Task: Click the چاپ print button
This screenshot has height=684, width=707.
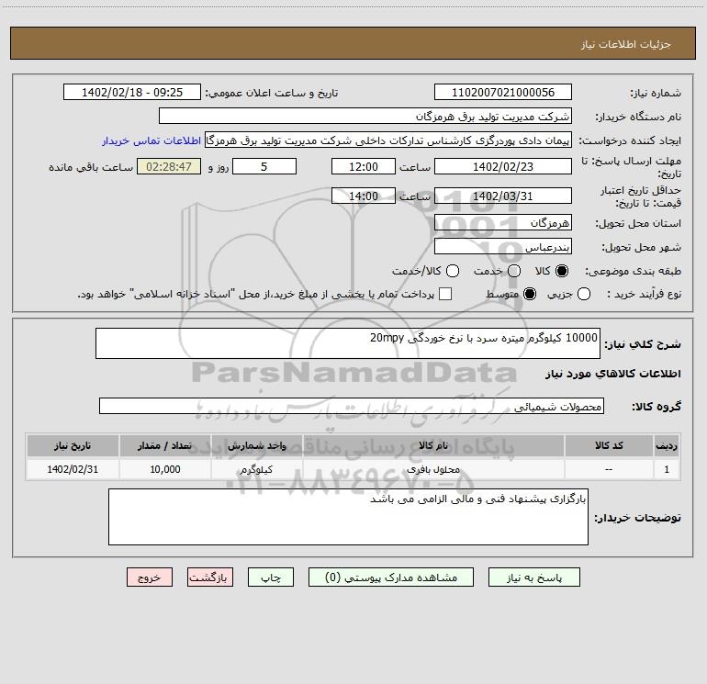Action: coord(271,577)
